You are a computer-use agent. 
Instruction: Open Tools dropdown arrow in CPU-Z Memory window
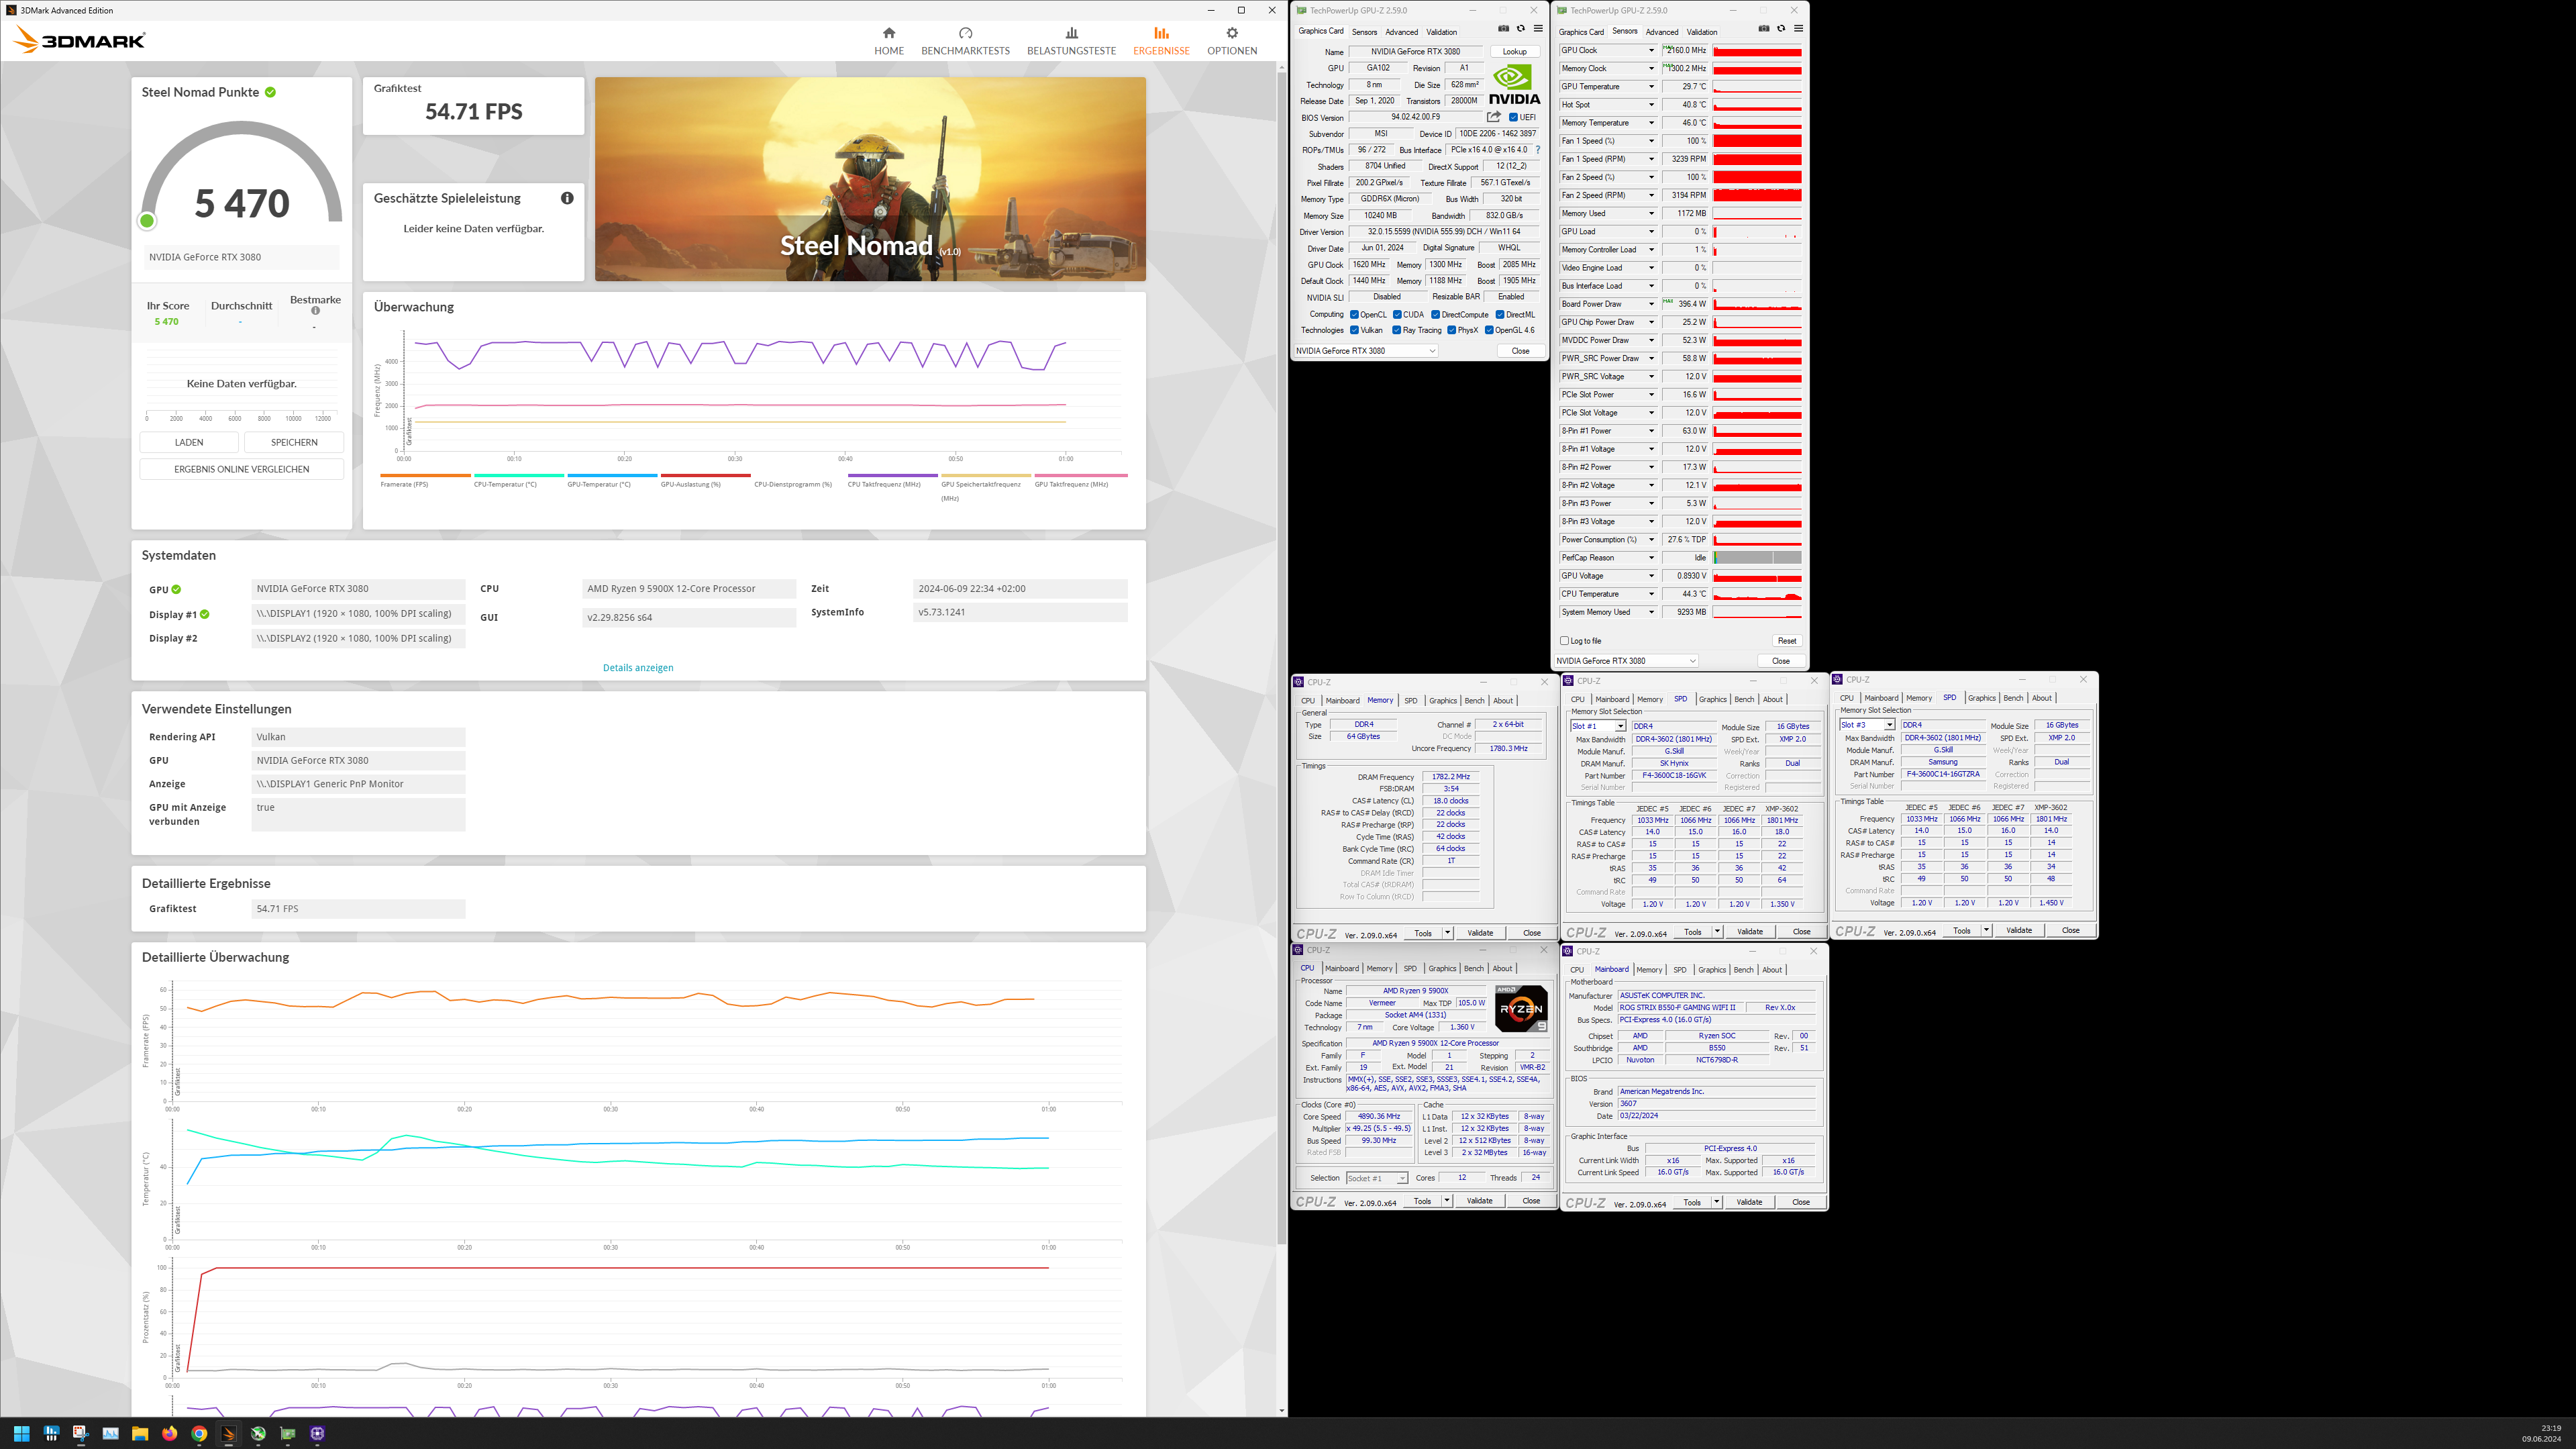point(1447,933)
